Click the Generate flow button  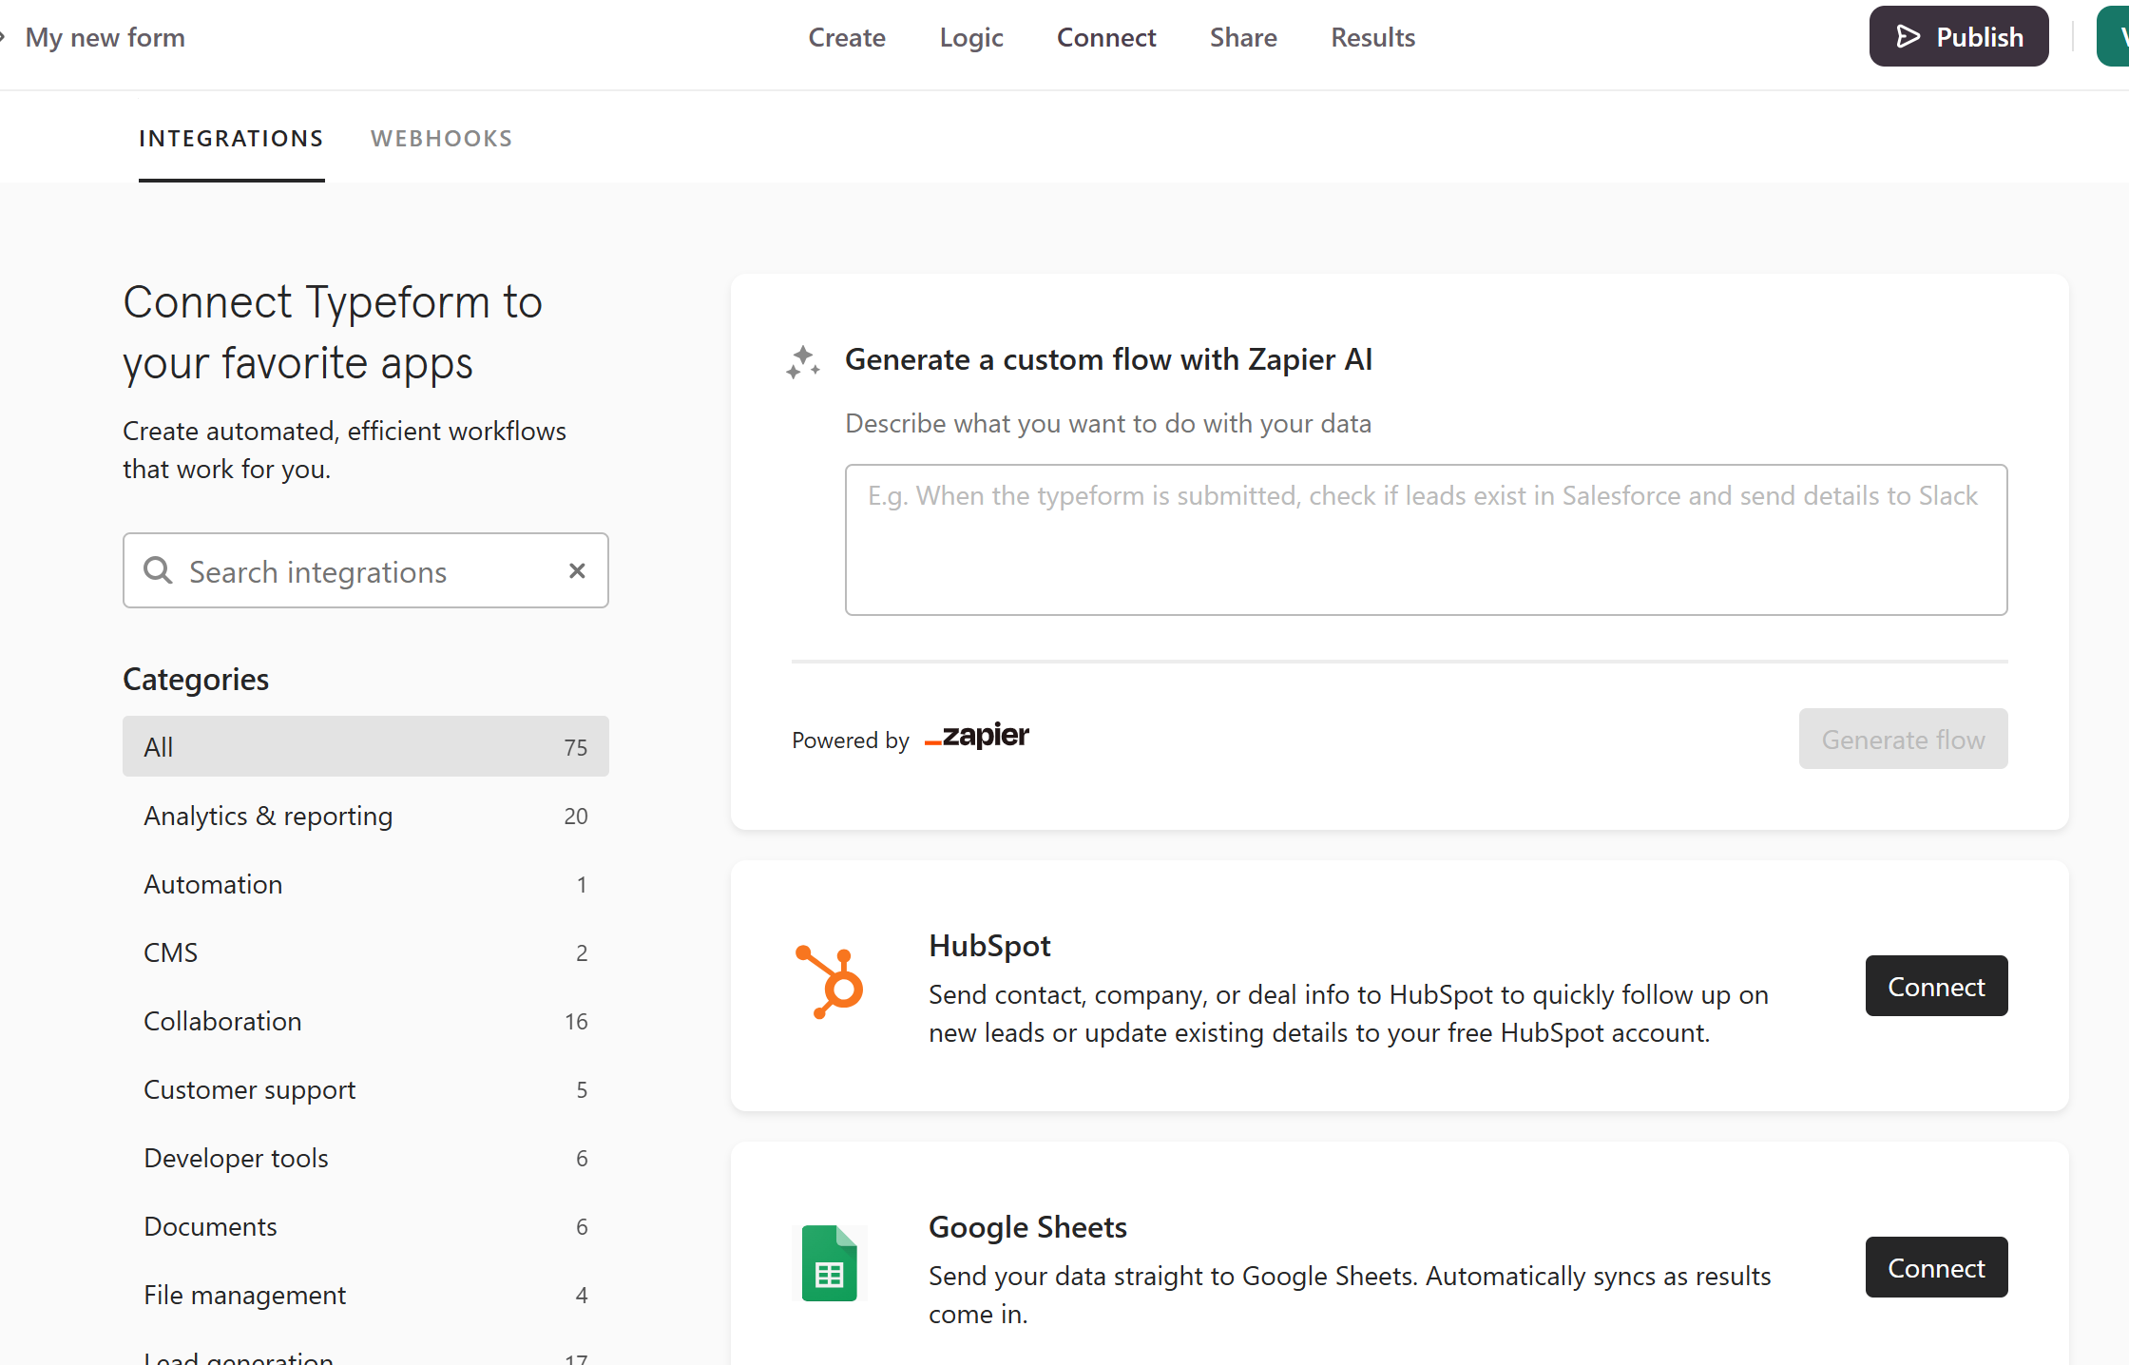pos(1902,740)
